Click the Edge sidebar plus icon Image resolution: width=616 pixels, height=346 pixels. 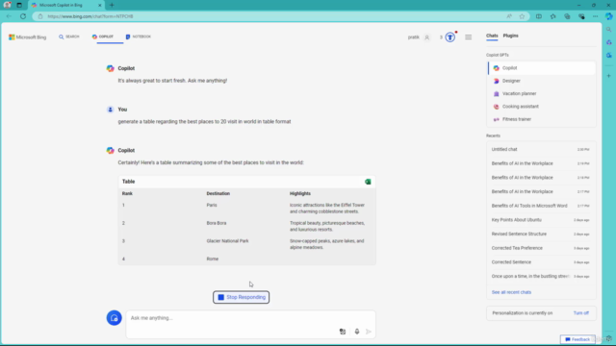point(609,76)
